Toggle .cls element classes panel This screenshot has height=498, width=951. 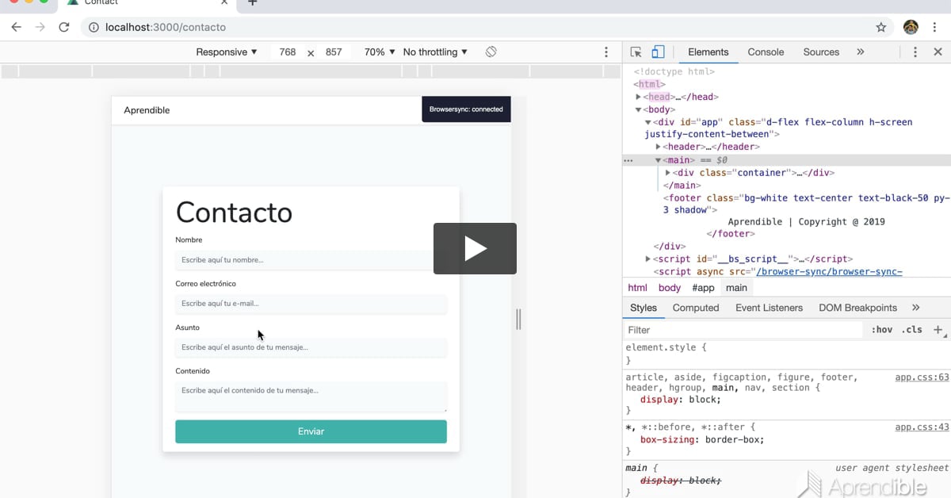pyautogui.click(x=912, y=330)
